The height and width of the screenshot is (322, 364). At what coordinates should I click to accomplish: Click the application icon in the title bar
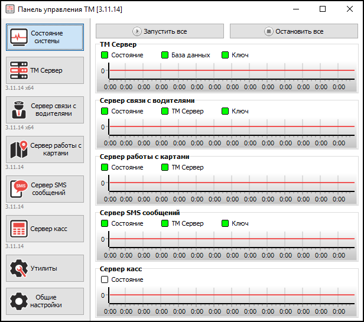pyautogui.click(x=9, y=9)
